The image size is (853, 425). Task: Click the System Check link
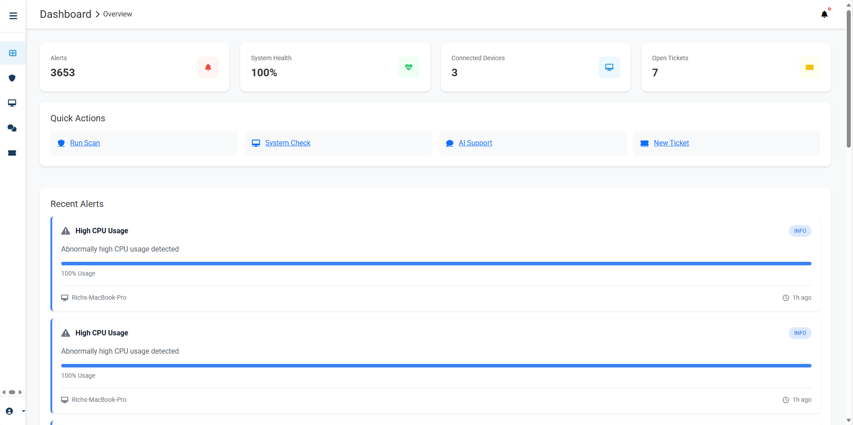288,143
